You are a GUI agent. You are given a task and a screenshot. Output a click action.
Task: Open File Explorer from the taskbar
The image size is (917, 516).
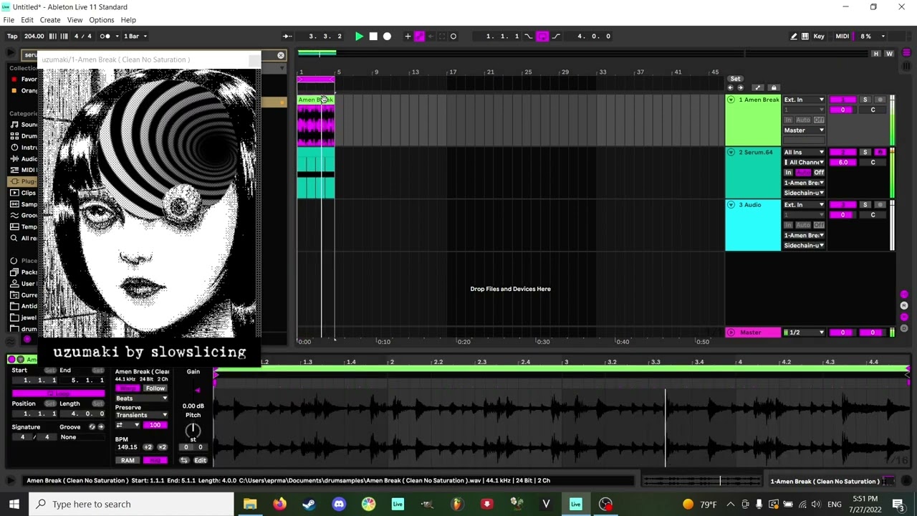tap(250, 504)
